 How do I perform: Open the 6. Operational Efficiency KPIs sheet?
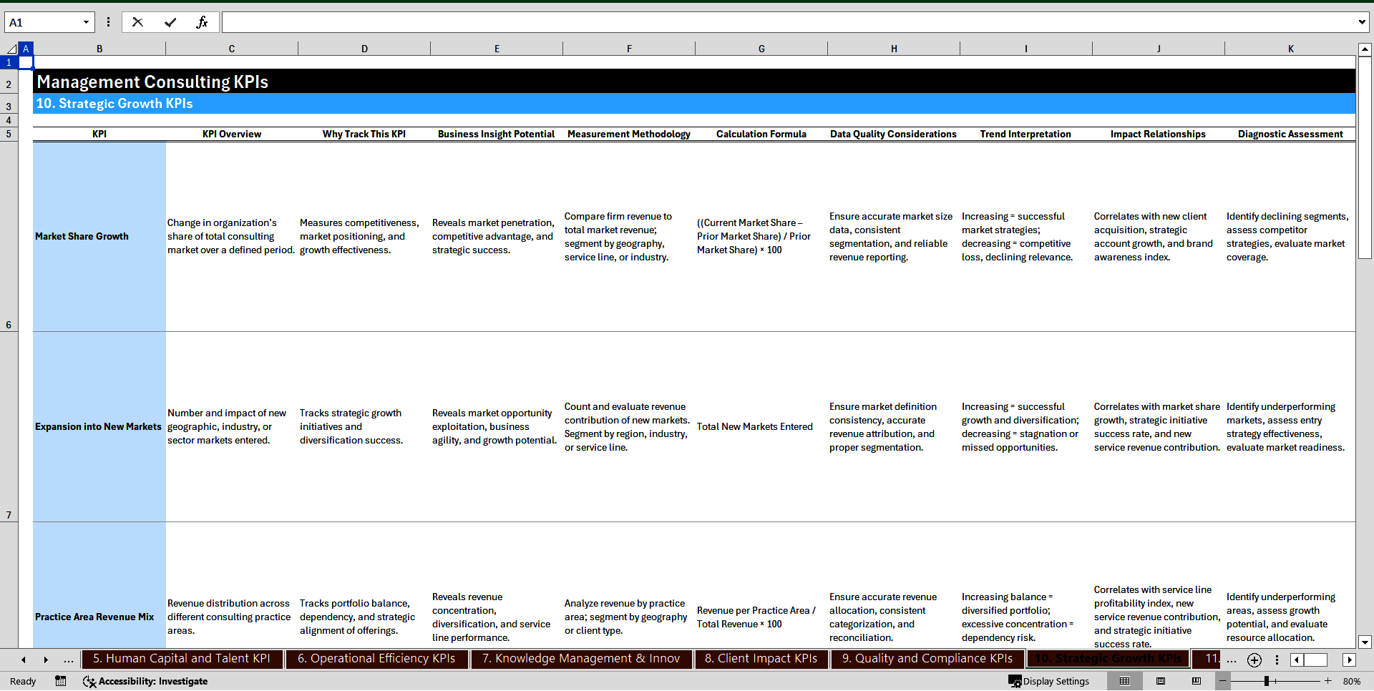(x=377, y=659)
